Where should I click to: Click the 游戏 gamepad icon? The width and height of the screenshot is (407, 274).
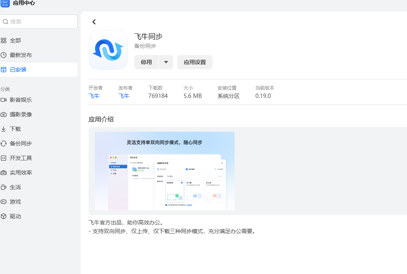pyautogui.click(x=4, y=202)
